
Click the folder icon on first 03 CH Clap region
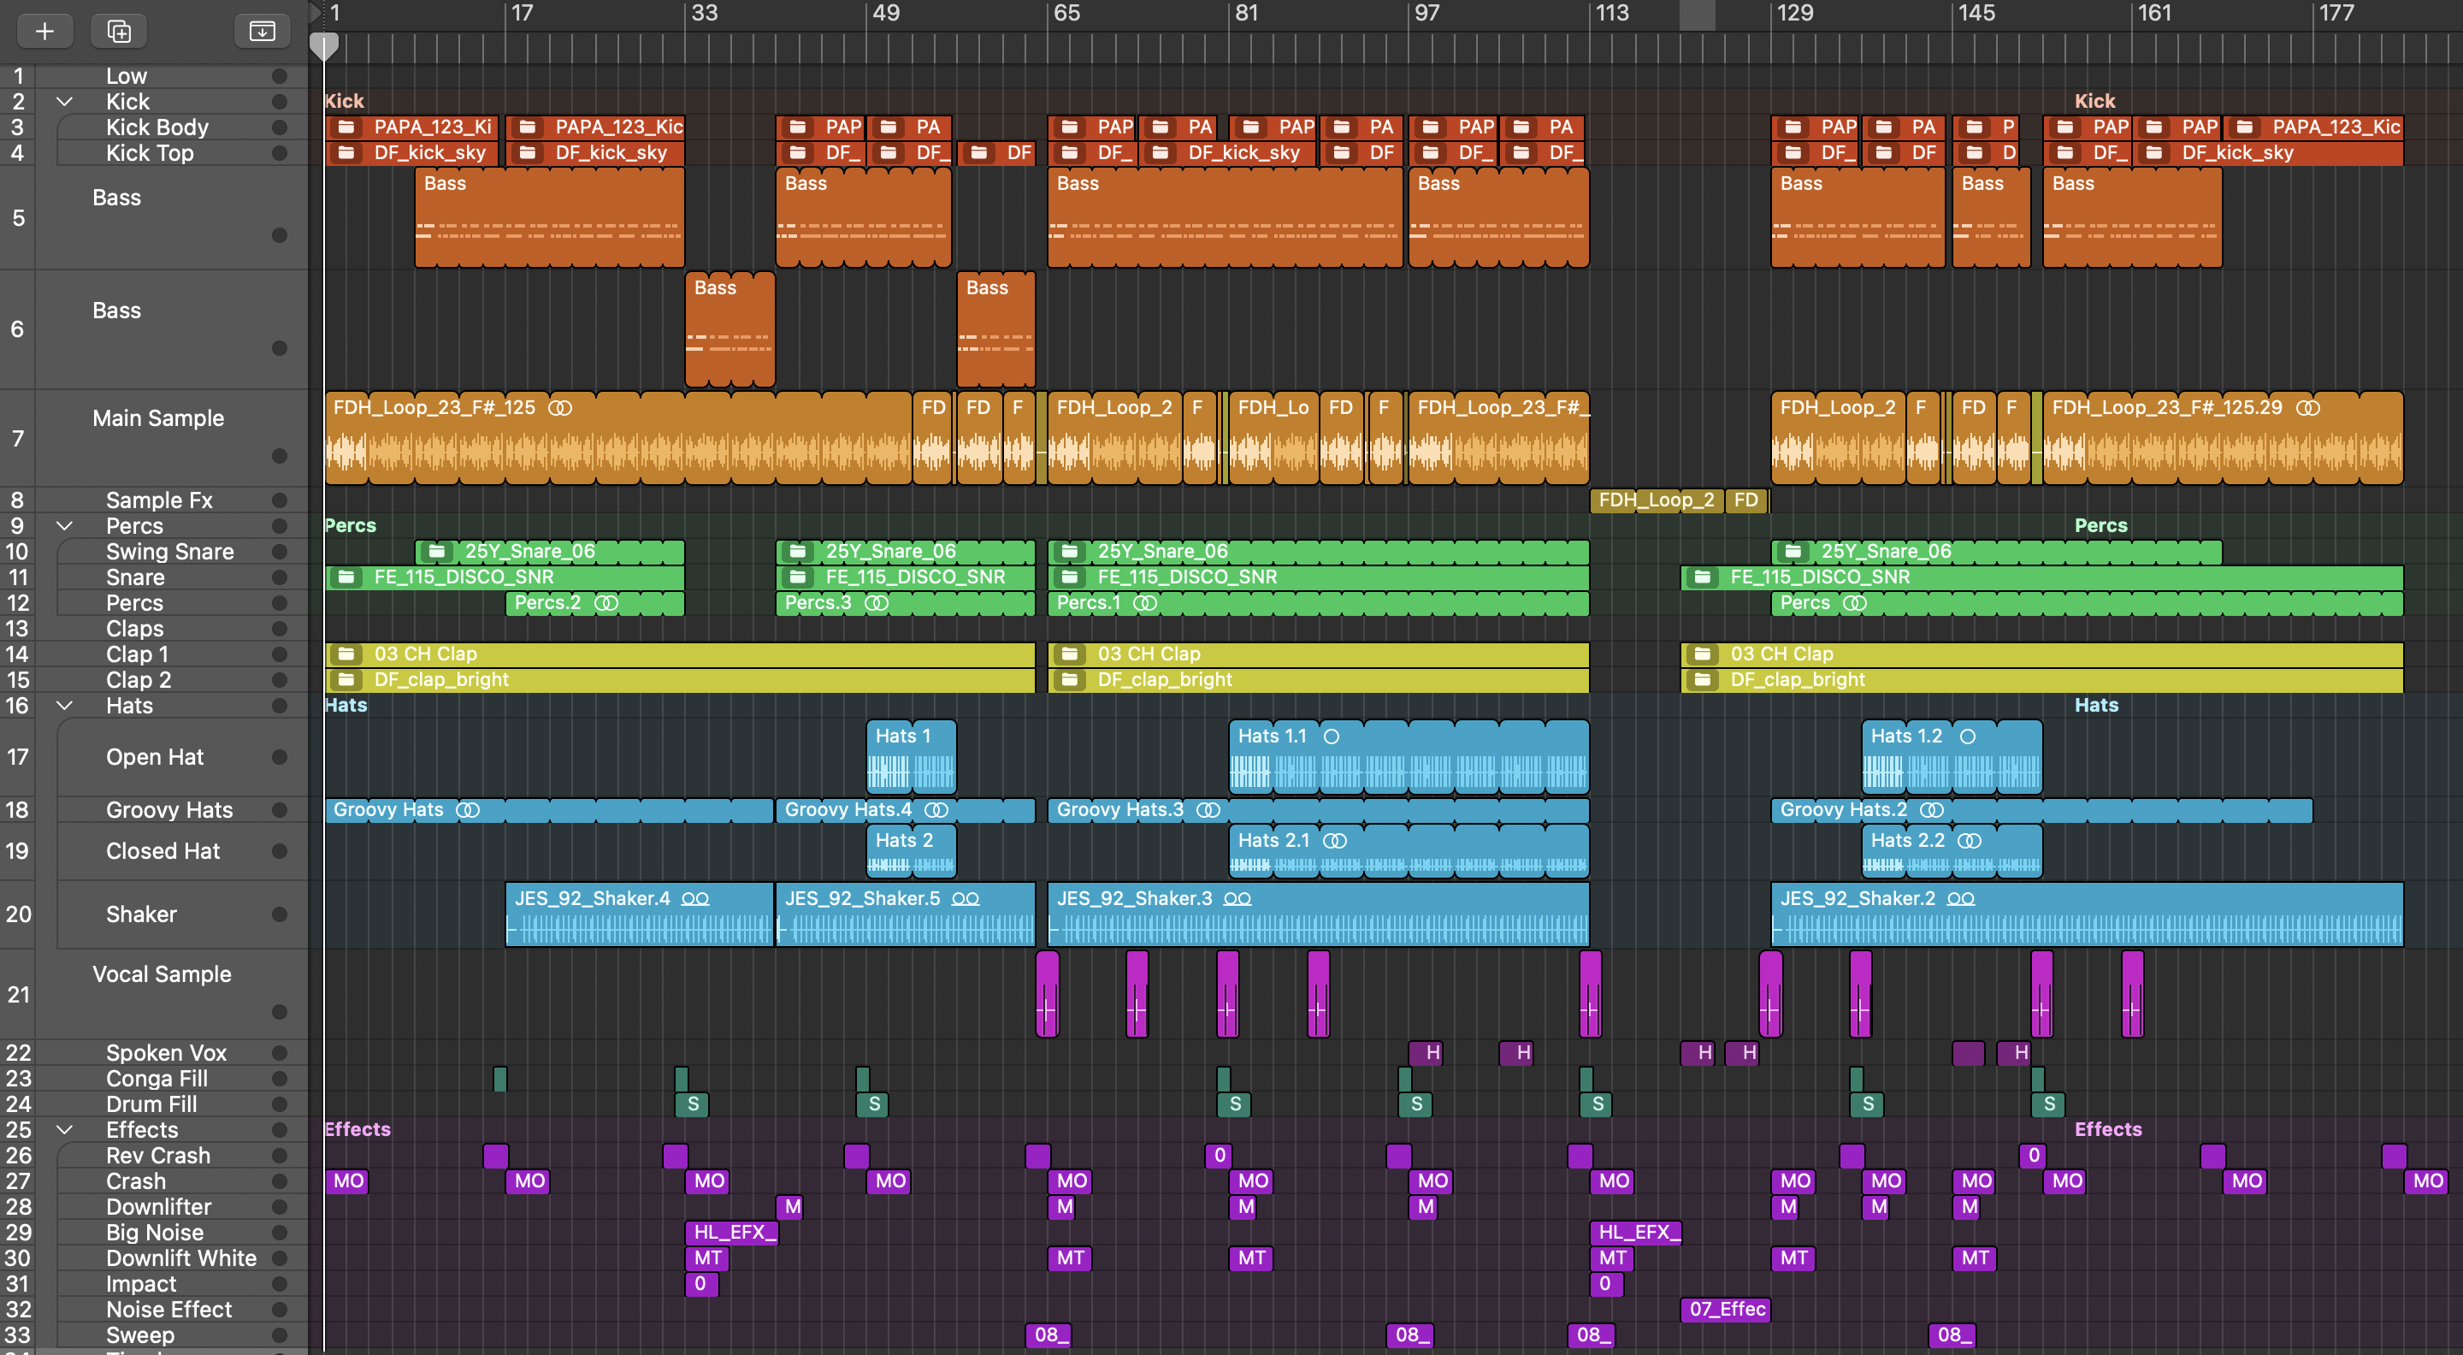[x=347, y=654]
